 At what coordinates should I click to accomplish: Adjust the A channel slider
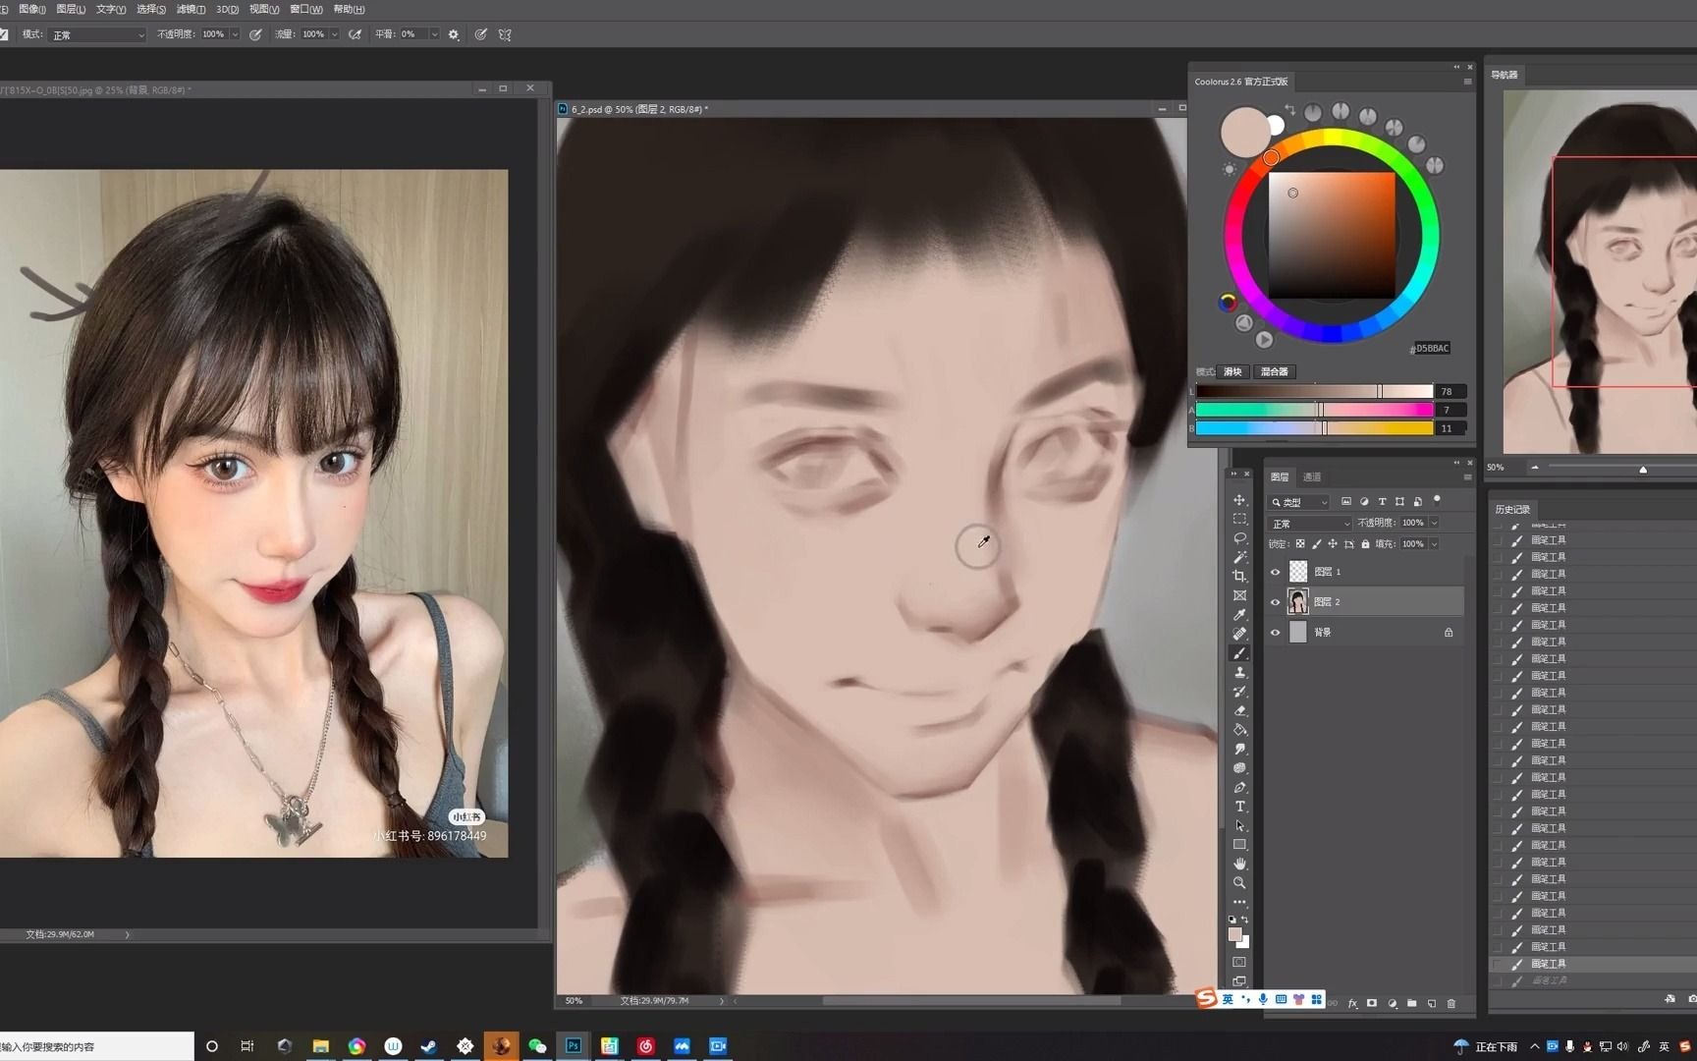click(x=1314, y=410)
